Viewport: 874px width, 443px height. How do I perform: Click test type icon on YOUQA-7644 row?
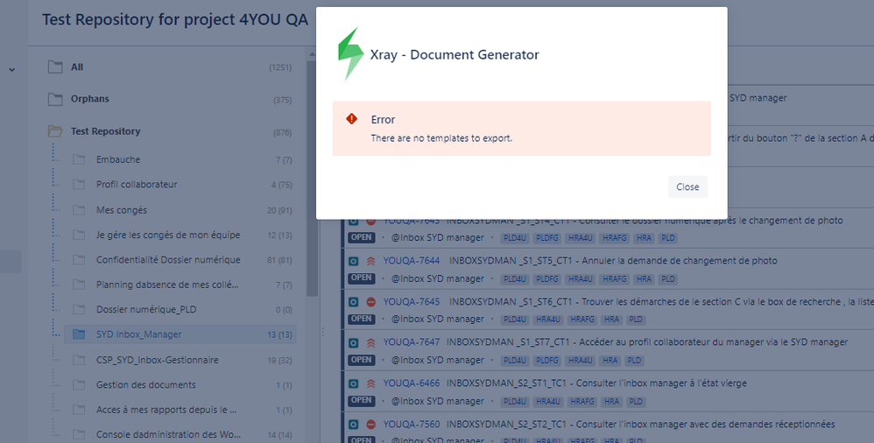coord(354,261)
